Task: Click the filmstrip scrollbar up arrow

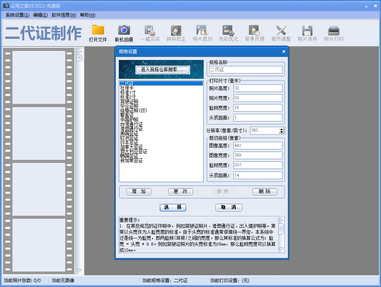Action: pyautogui.click(x=79, y=51)
